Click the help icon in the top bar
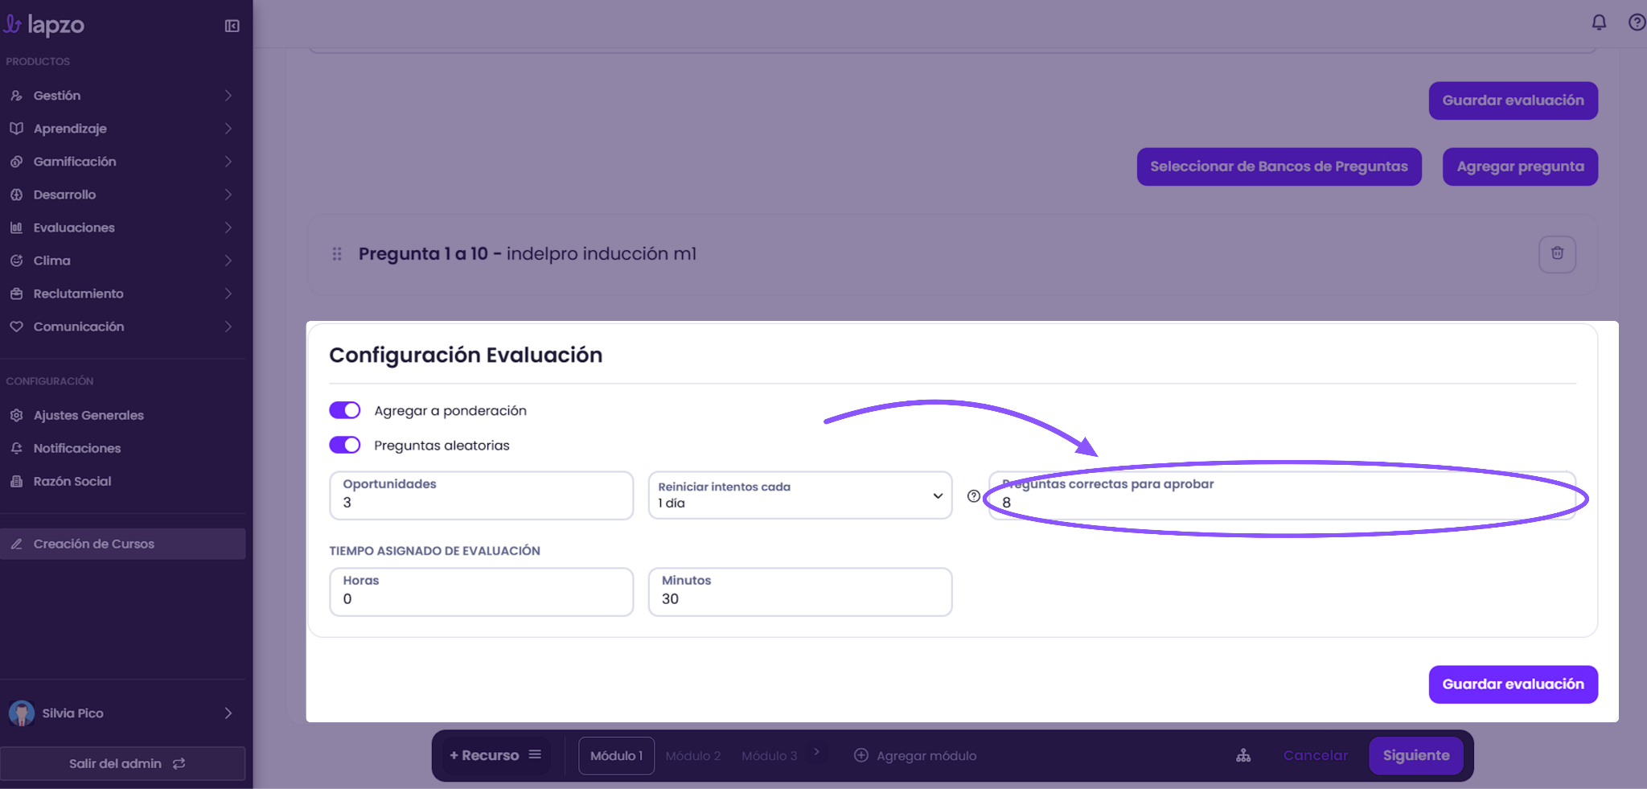This screenshot has height=789, width=1647. (x=1637, y=23)
